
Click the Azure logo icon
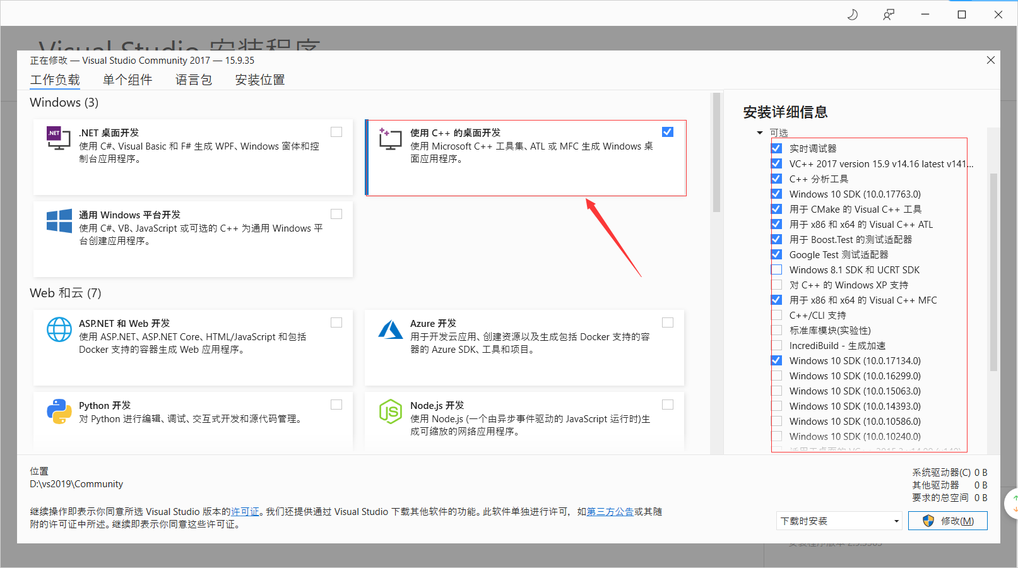(x=390, y=329)
